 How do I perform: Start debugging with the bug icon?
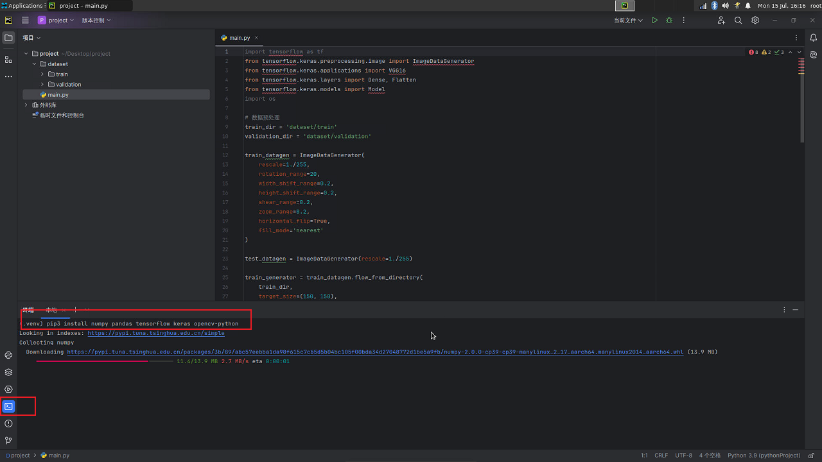[669, 21]
